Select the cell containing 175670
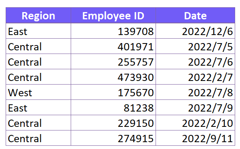The height and width of the screenshot is (149, 240). [x=113, y=92]
